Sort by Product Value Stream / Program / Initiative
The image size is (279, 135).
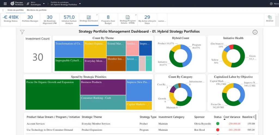[53, 117]
